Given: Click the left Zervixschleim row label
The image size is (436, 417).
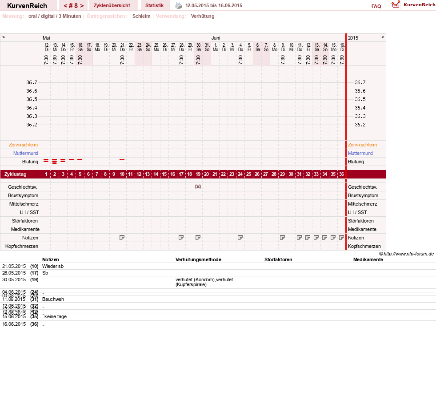Looking at the screenshot, I should pos(23,145).
